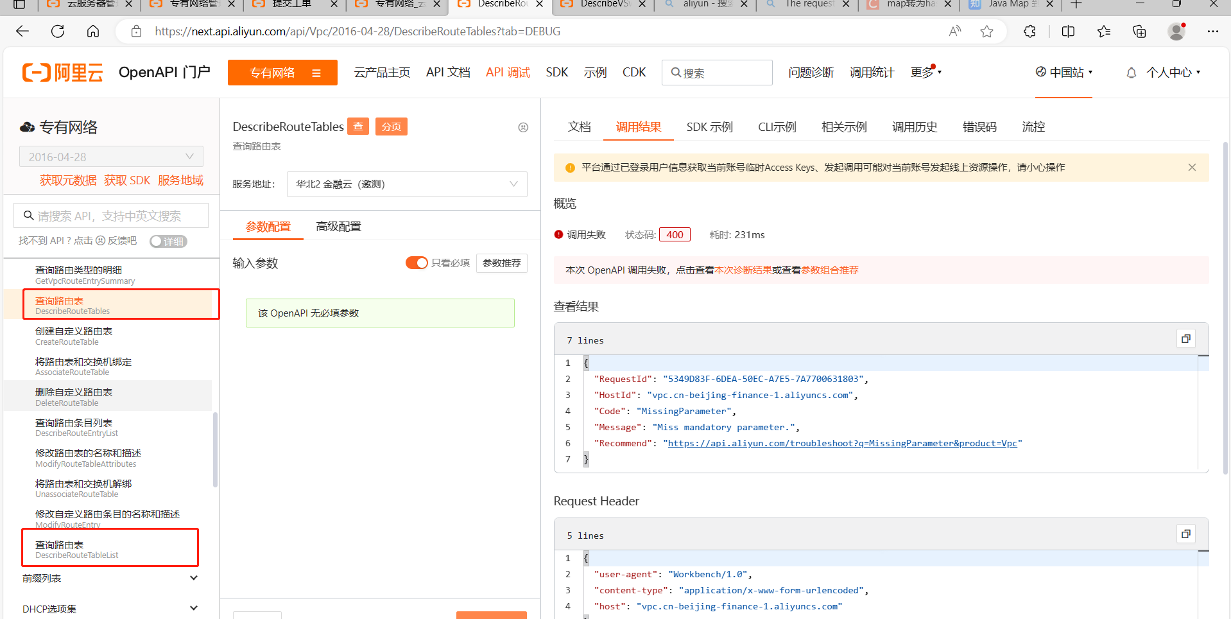Viewport: 1231px width, 619px height.
Task: Dismiss the Access Keys warning banner
Action: point(1192,168)
